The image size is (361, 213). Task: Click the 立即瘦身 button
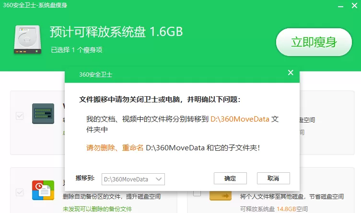314,42
